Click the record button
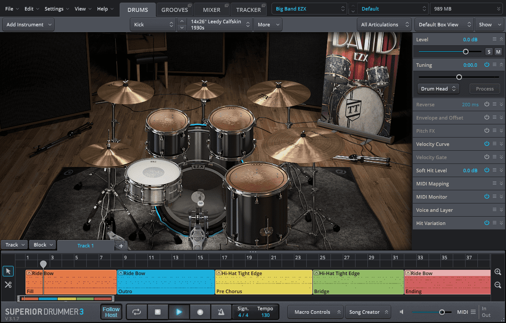Image resolution: width=506 pixels, height=323 pixels. point(200,312)
